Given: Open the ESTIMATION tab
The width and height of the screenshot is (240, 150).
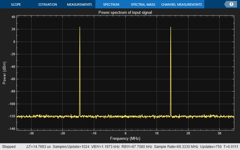Looking at the screenshot, I should click(x=47, y=4).
